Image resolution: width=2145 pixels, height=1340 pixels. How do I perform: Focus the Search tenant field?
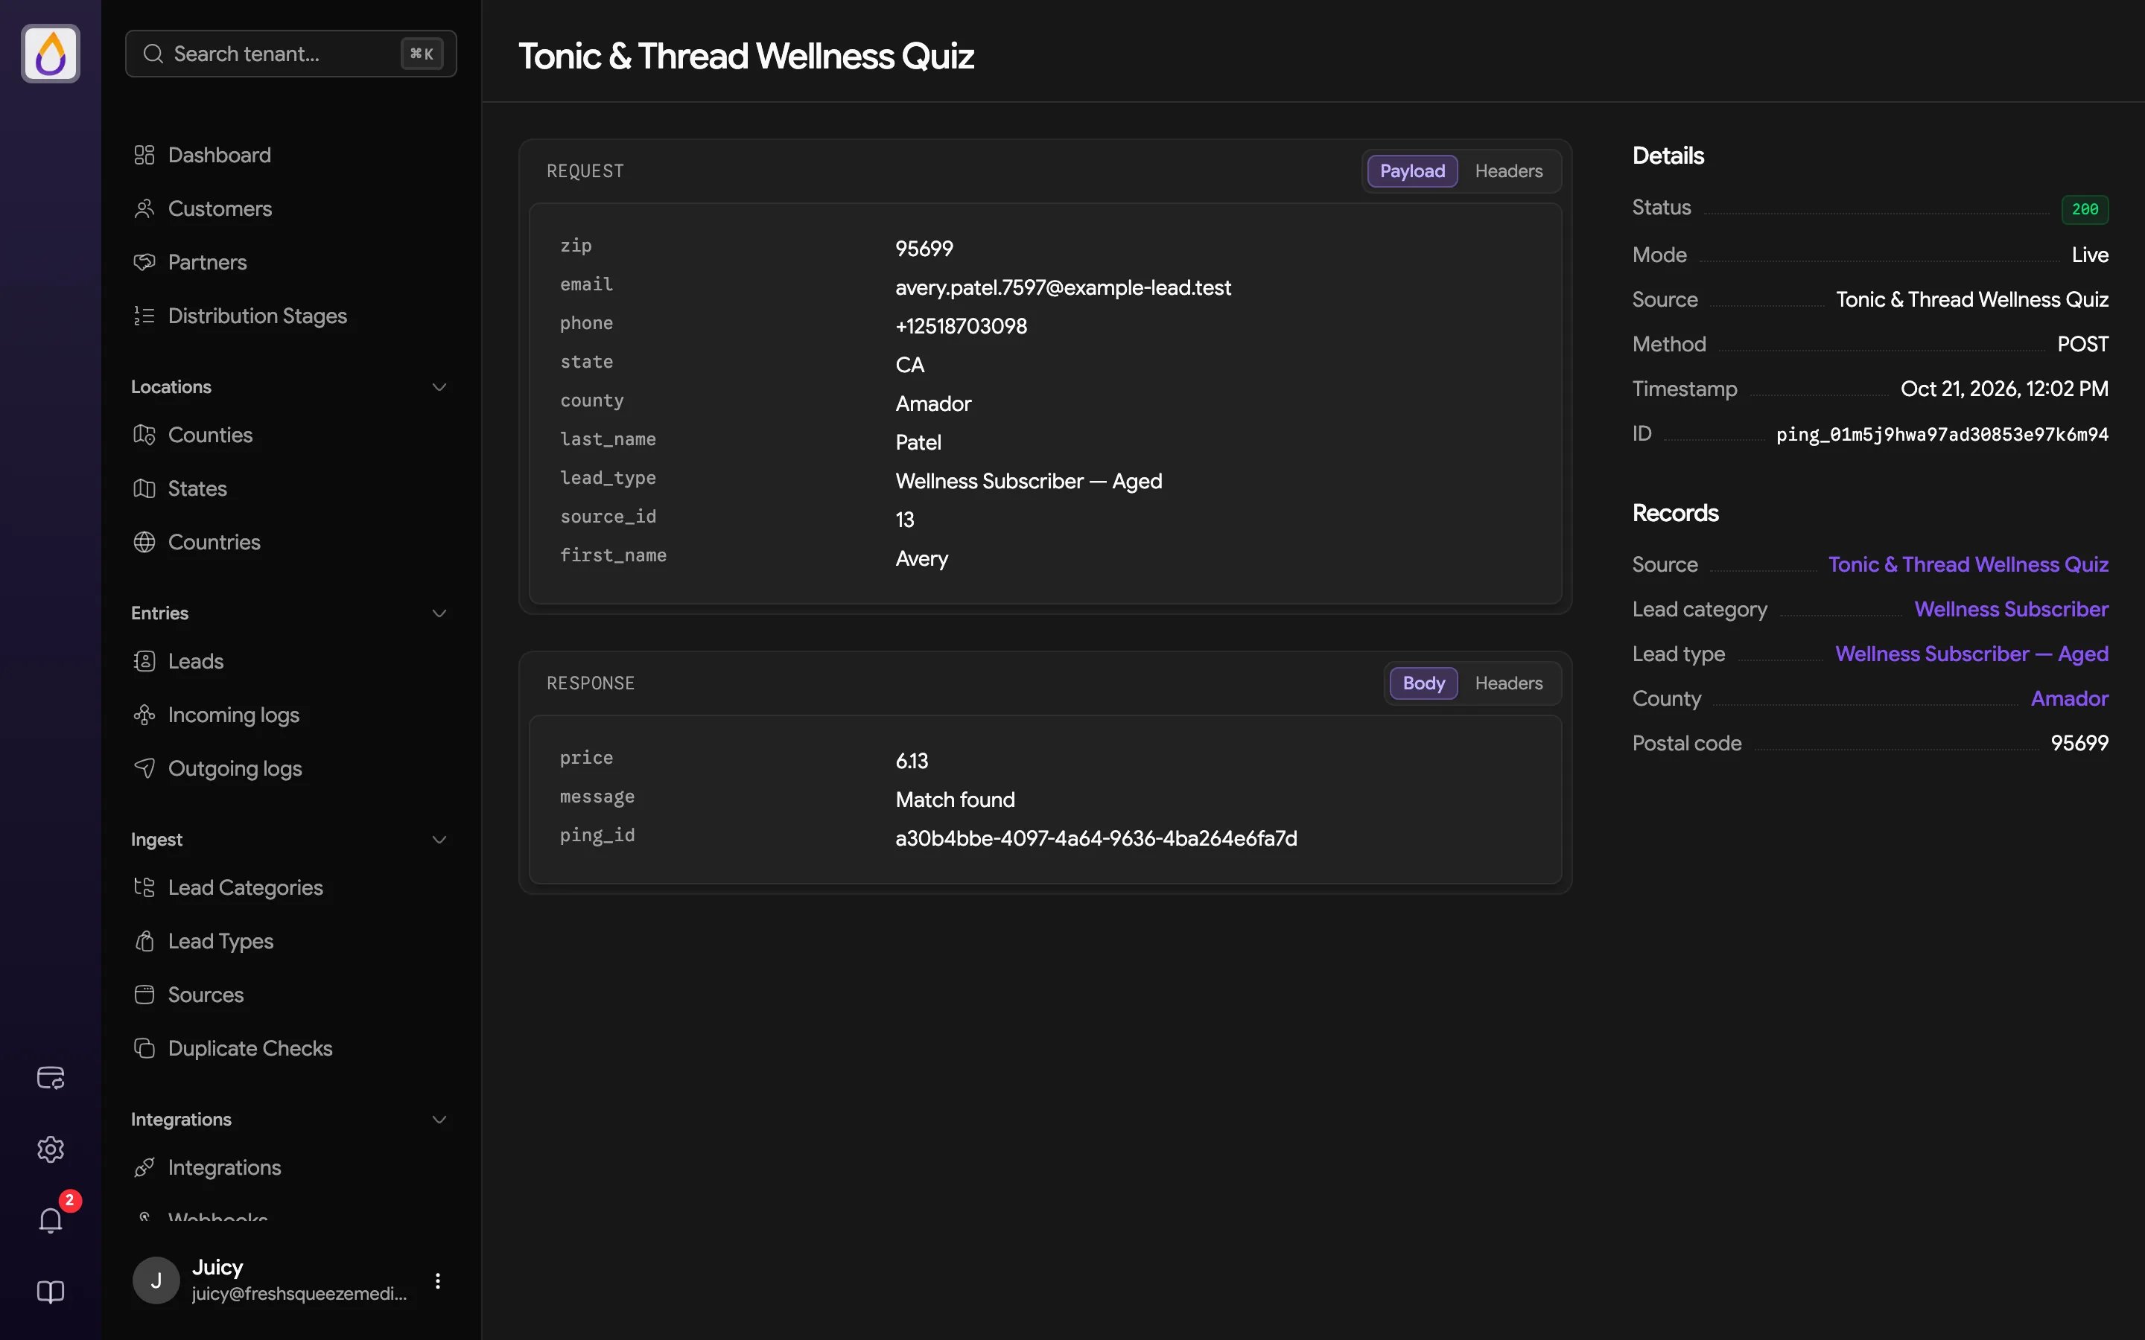(x=290, y=53)
